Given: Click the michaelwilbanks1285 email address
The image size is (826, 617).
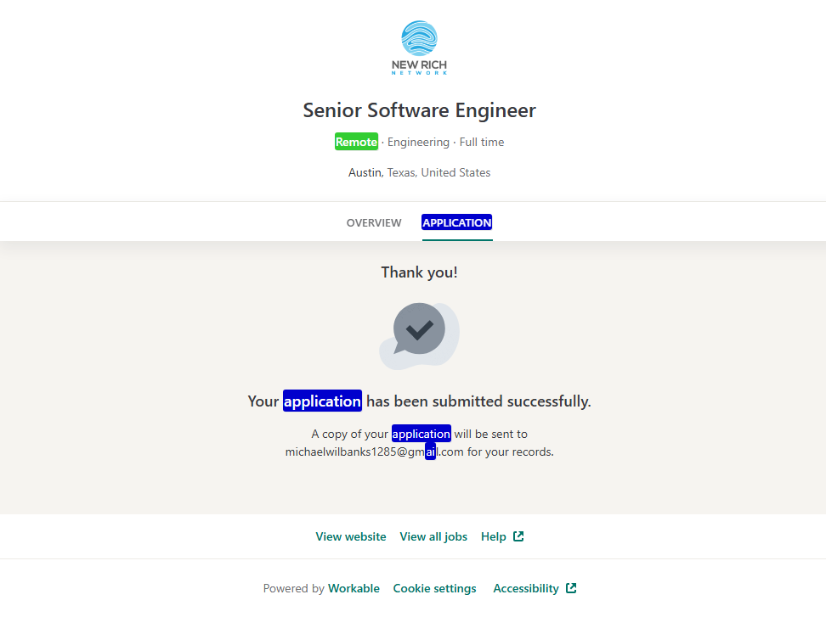Looking at the screenshot, I should tap(374, 452).
